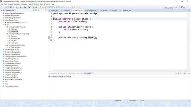Open the Refactor menu
The width and height of the screenshot is (191, 107).
click(x=17, y=4)
